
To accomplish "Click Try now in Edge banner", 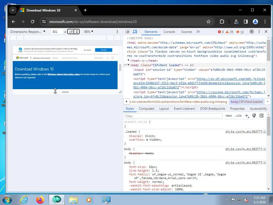I will [104, 50].
